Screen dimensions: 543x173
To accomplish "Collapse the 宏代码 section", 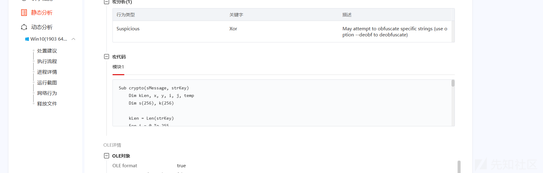I will [106, 57].
